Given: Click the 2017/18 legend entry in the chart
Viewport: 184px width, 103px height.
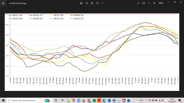Looking at the screenshot, I should pyautogui.click(x=56, y=15).
